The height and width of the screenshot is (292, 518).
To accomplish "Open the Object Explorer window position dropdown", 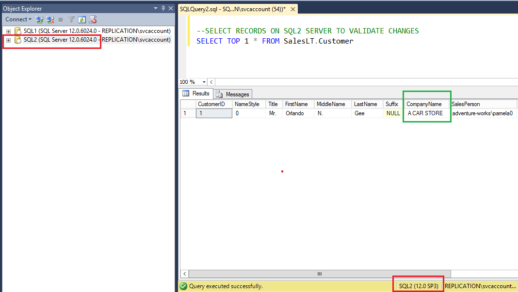I will 156,8.
